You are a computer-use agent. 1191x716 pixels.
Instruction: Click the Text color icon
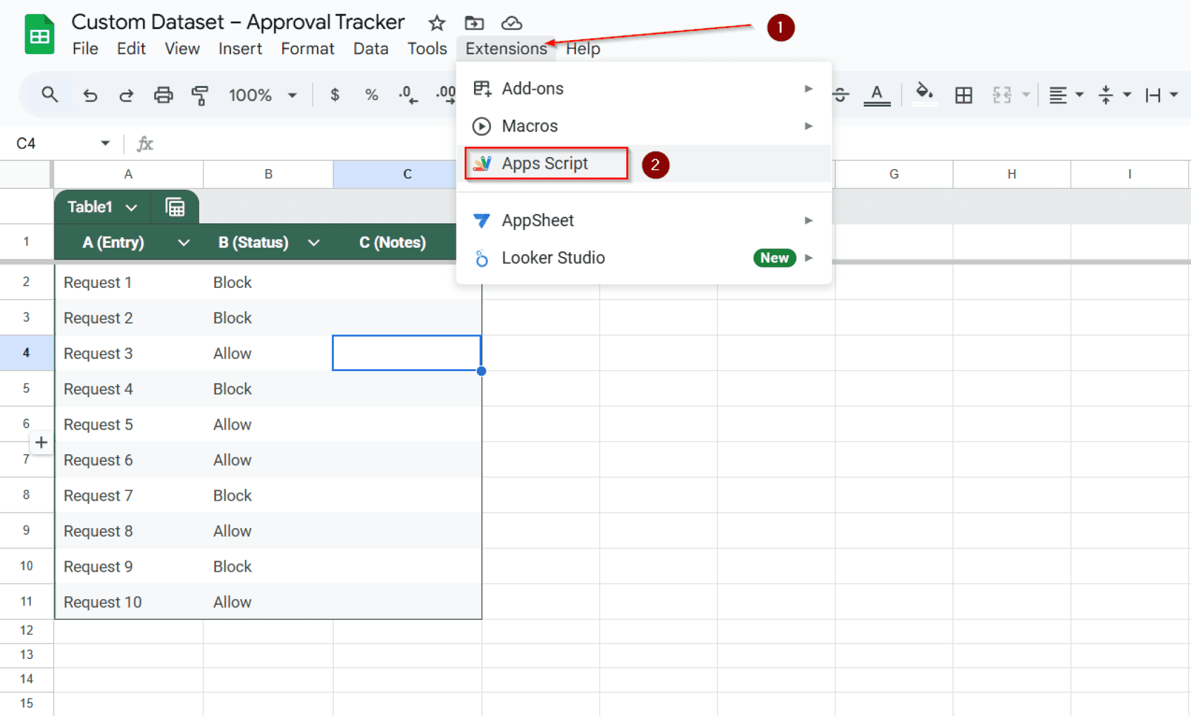tap(877, 95)
